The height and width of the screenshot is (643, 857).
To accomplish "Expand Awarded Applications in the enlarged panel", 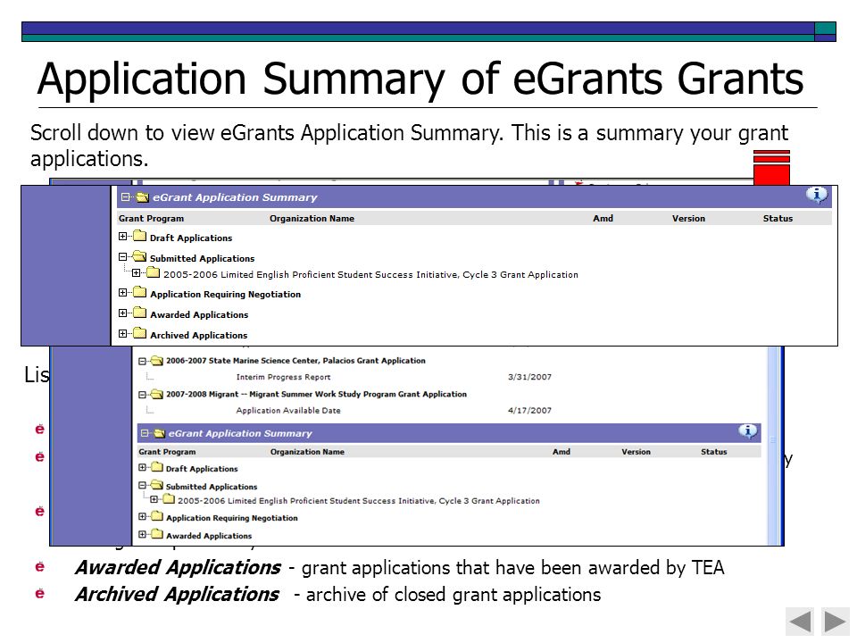I will (x=122, y=313).
